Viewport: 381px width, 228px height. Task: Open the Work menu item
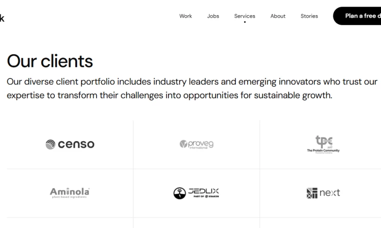click(185, 16)
